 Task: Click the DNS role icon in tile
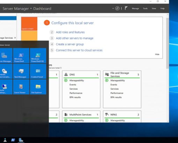(66, 75)
